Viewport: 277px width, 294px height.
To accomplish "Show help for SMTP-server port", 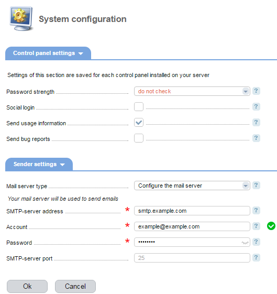I will tap(256, 258).
